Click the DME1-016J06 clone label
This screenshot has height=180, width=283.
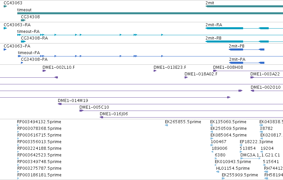pos(114,114)
